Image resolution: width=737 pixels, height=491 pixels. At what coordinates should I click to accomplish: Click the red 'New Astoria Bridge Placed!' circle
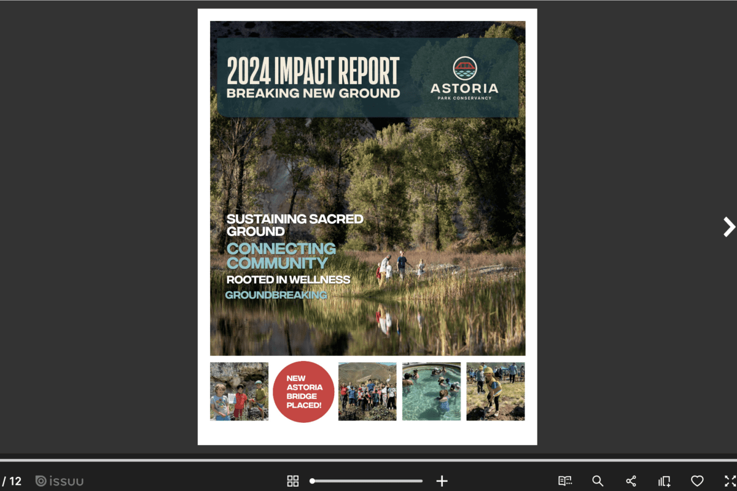click(303, 392)
